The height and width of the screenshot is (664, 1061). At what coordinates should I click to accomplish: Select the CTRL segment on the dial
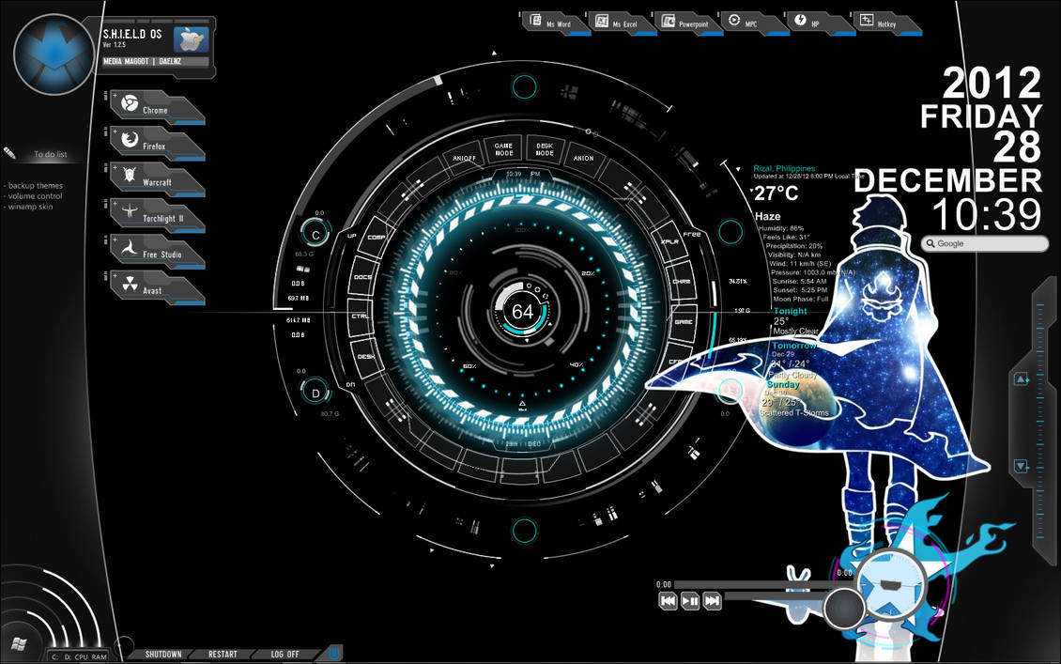point(360,317)
